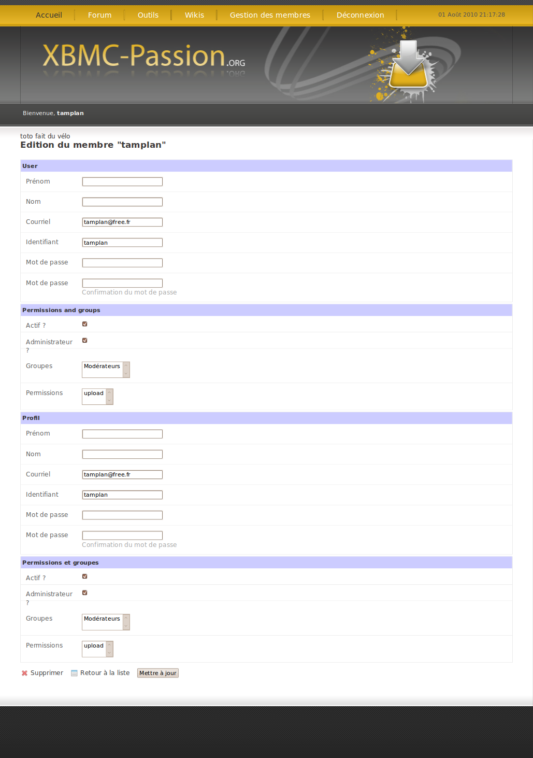
Task: Toggle Actif checkbox in Permissions et groupes section
Action: pos(85,577)
